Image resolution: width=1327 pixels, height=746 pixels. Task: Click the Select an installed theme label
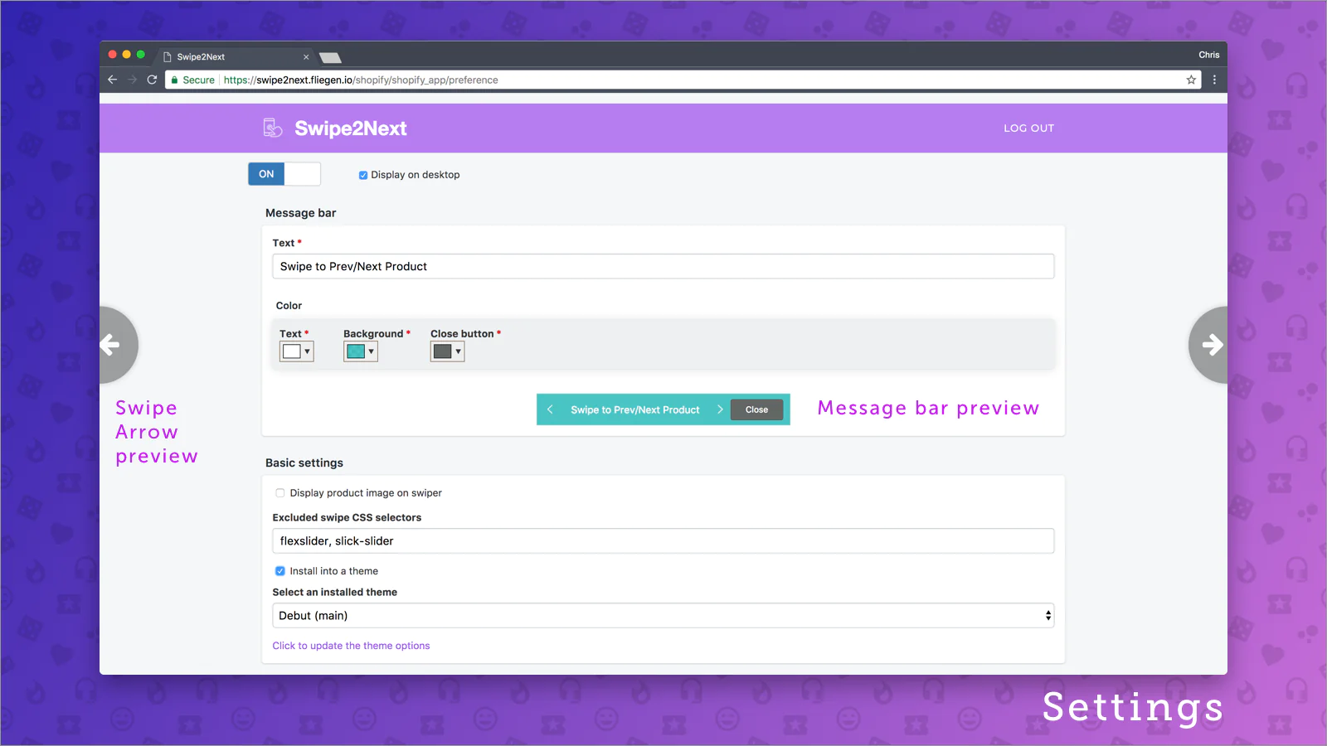(335, 592)
